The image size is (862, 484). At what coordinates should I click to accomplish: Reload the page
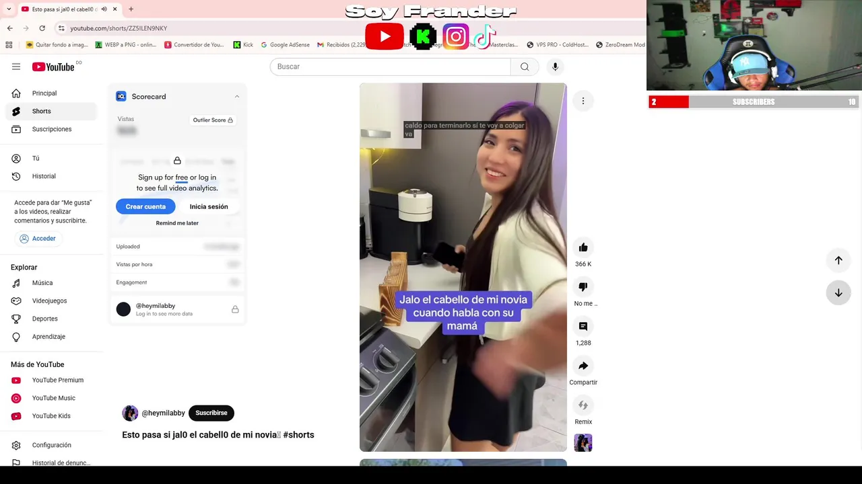tap(42, 28)
